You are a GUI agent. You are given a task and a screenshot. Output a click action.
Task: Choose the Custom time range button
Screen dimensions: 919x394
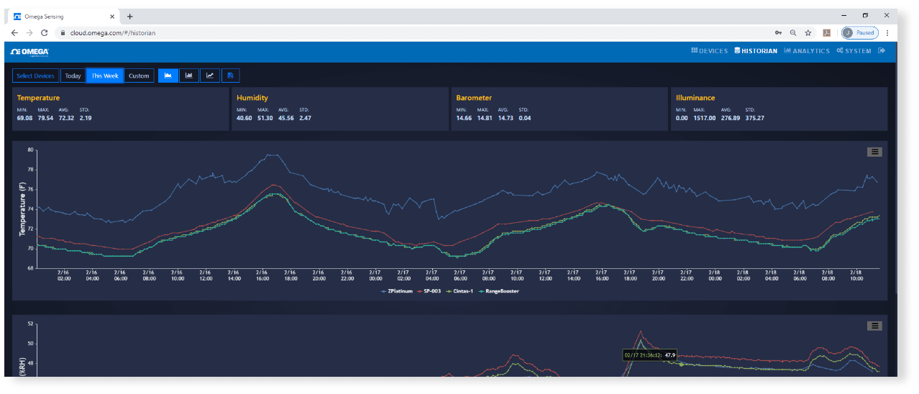(x=139, y=75)
